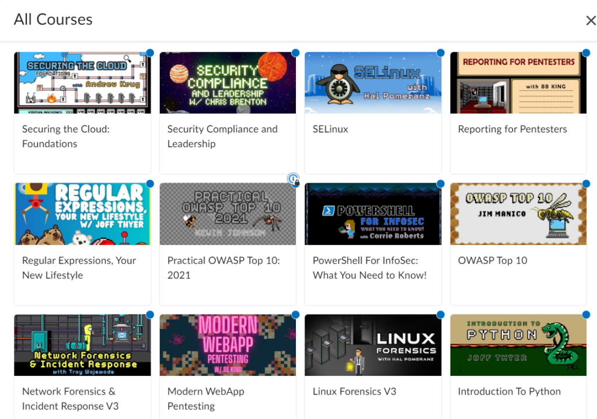Viewport: 597px width, 419px height.
Task: Close the All Courses dialog
Action: coord(590,21)
